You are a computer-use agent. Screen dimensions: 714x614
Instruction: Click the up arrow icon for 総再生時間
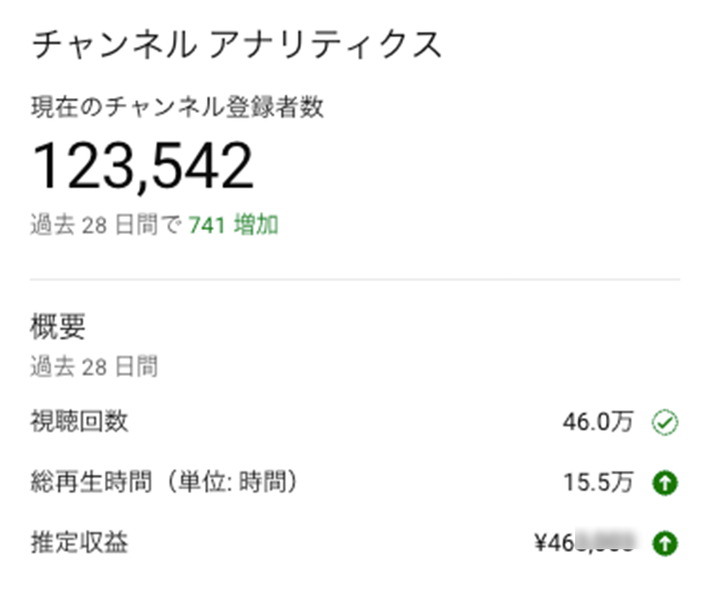665,484
